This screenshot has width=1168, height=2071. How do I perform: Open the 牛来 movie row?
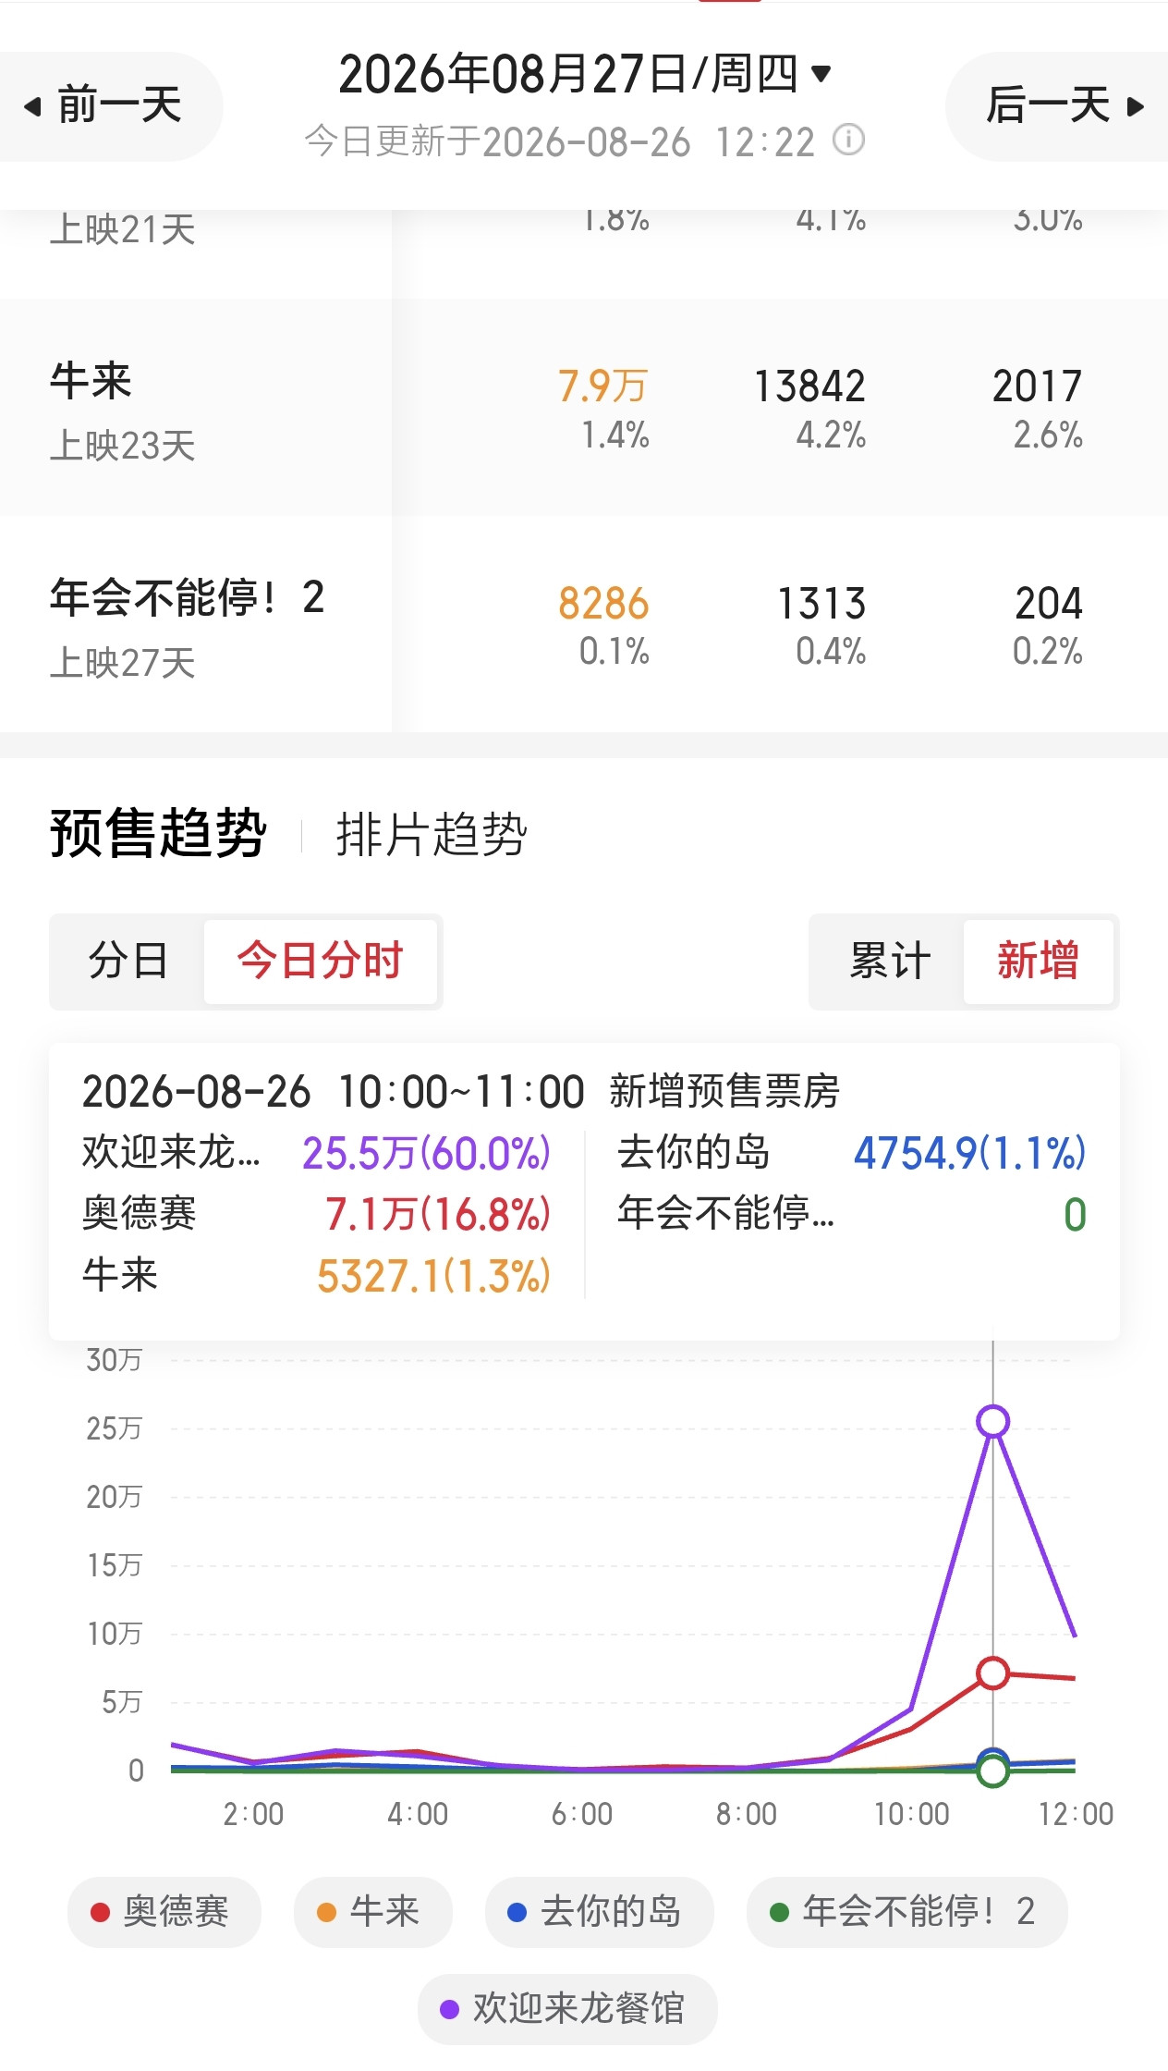pyautogui.click(x=584, y=408)
